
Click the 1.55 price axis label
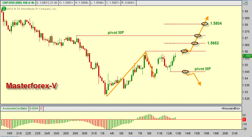245,65
